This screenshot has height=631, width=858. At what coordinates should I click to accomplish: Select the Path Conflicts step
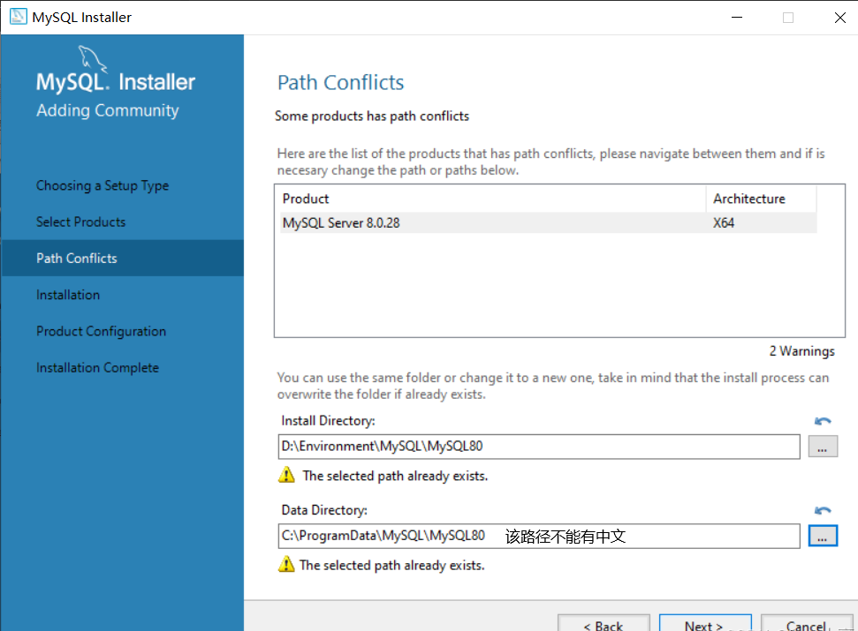(x=77, y=259)
